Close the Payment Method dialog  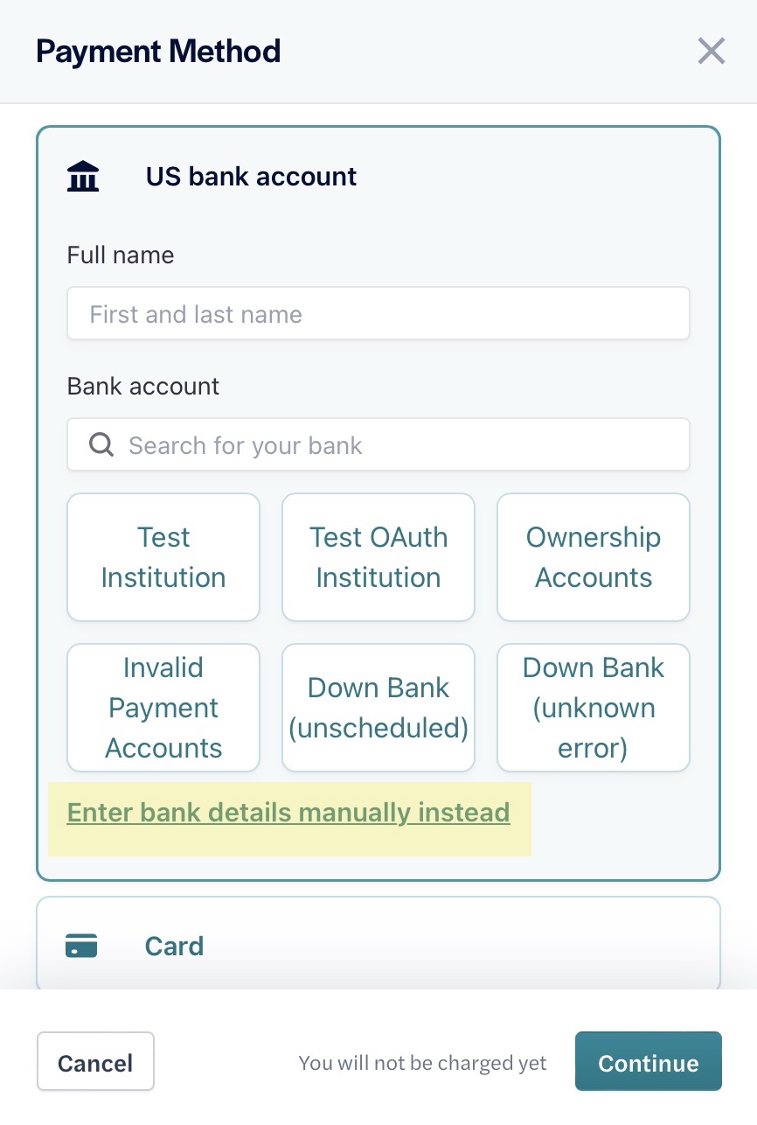coord(711,51)
